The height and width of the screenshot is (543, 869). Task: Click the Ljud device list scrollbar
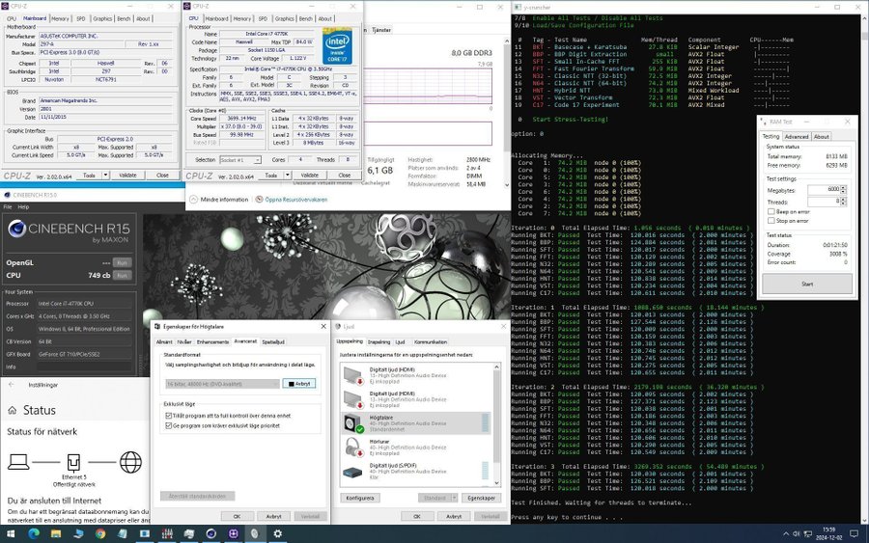(497, 424)
